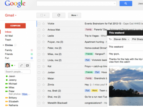This screenshot has width=143, height=107.
Task: Click the COMPOSE button
Action: 15,26
